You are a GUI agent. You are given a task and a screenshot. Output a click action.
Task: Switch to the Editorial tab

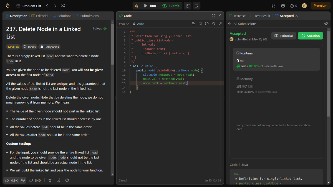pyautogui.click(x=40, y=16)
